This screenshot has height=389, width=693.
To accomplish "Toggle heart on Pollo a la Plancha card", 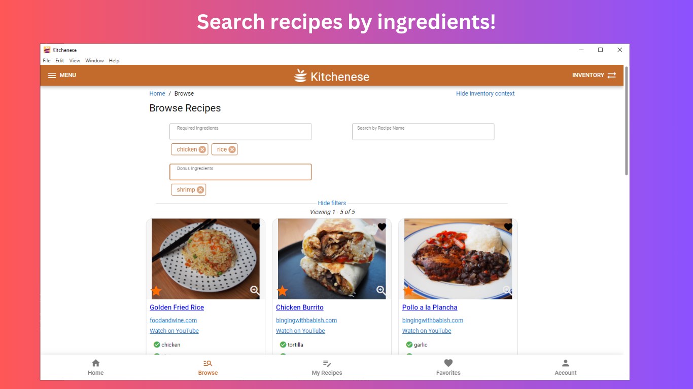I will point(508,227).
